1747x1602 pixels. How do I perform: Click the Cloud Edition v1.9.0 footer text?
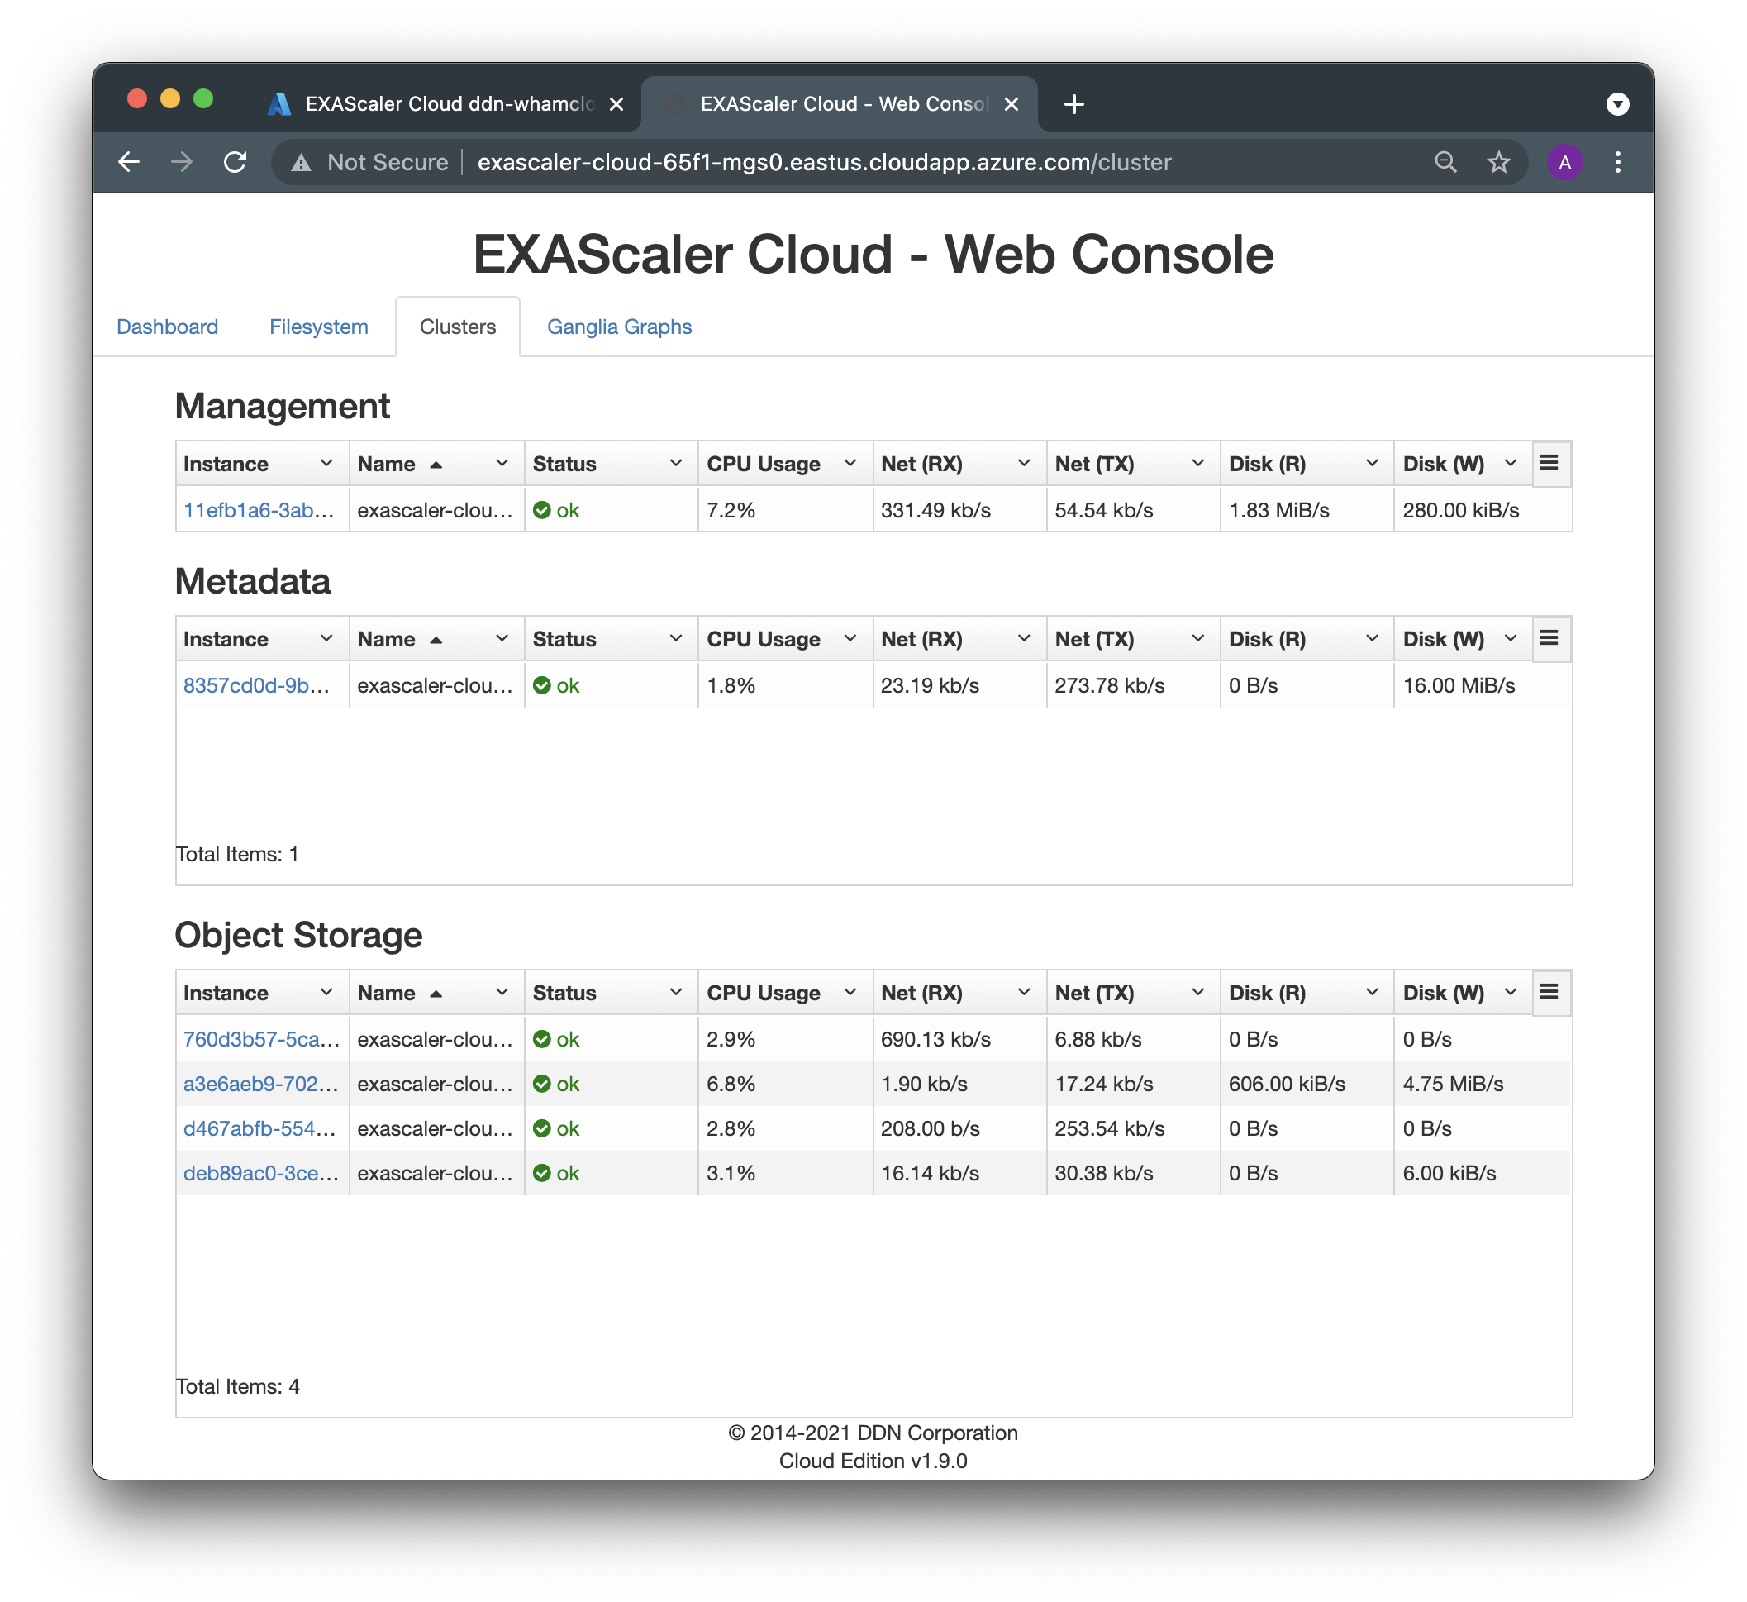(x=873, y=1461)
